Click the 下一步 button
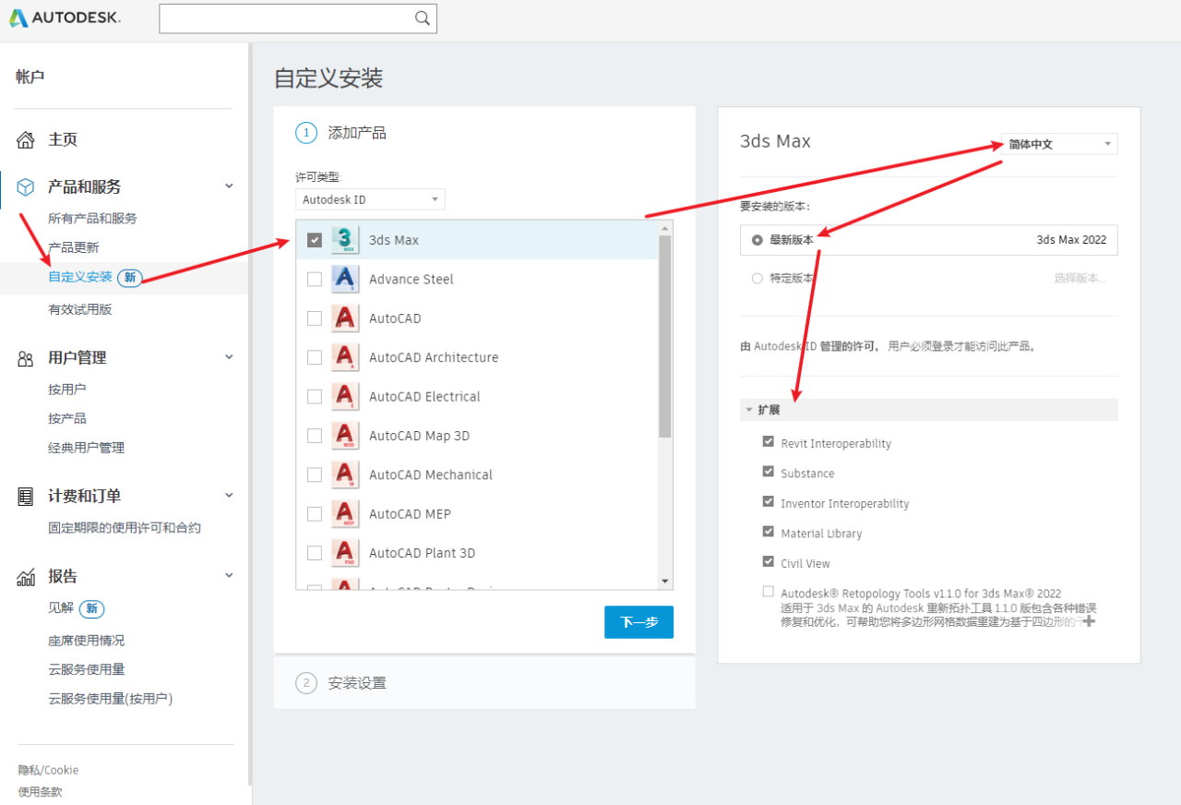 [638, 622]
